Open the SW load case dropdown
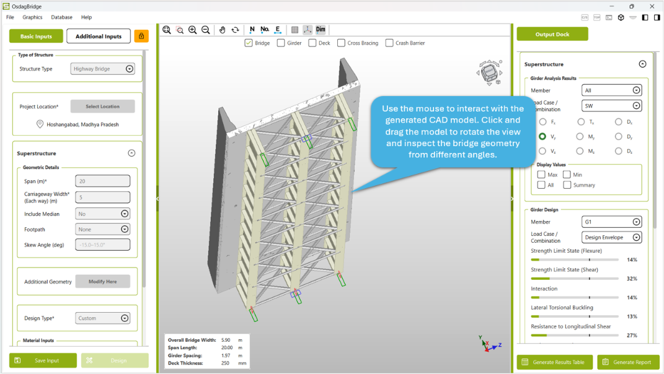This screenshot has height=374, width=664. (x=611, y=106)
